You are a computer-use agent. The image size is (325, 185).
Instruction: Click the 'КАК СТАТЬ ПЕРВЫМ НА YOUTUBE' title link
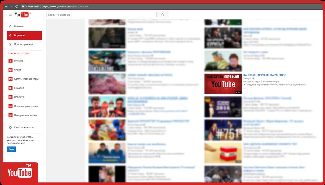(265, 75)
